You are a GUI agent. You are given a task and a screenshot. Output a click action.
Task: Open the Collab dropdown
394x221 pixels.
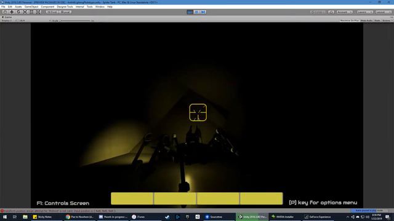tap(318, 12)
